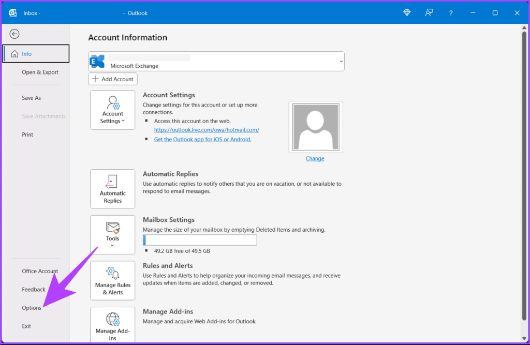Screen dimensions: 530x345
Task: Click the profile picture placeholder
Action: point(316,127)
